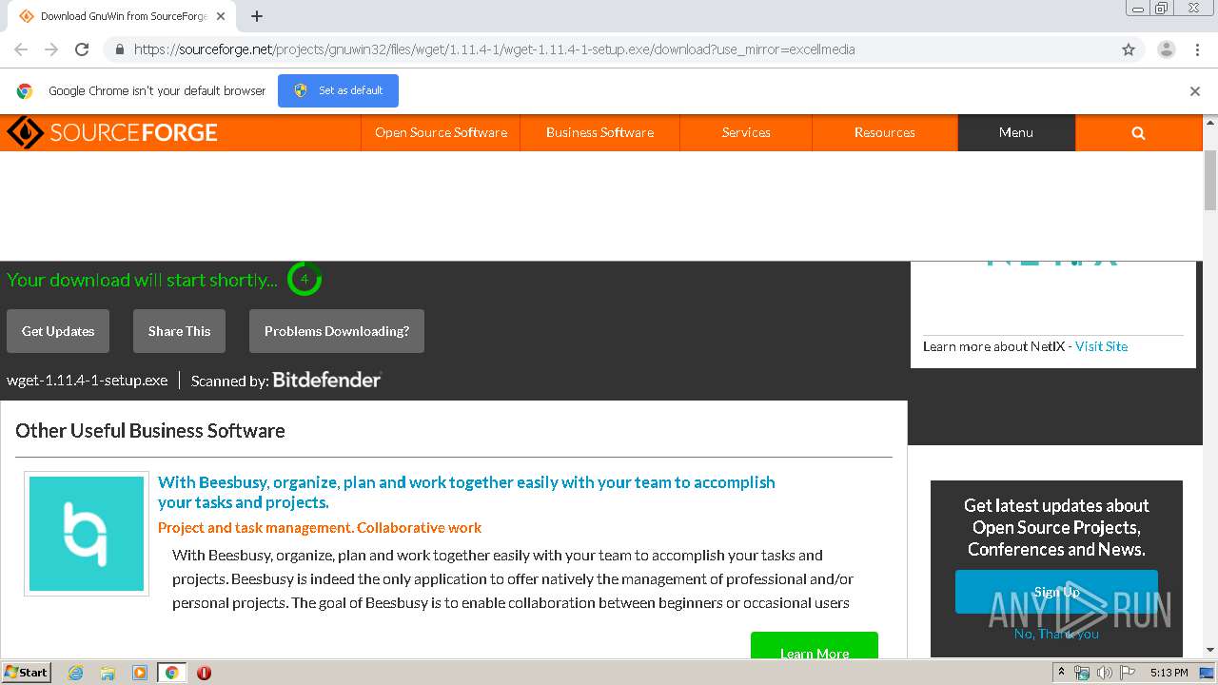Click the wget-1.11.4-1-setup.exe filename text
The height and width of the screenshot is (685, 1218).
[88, 381]
